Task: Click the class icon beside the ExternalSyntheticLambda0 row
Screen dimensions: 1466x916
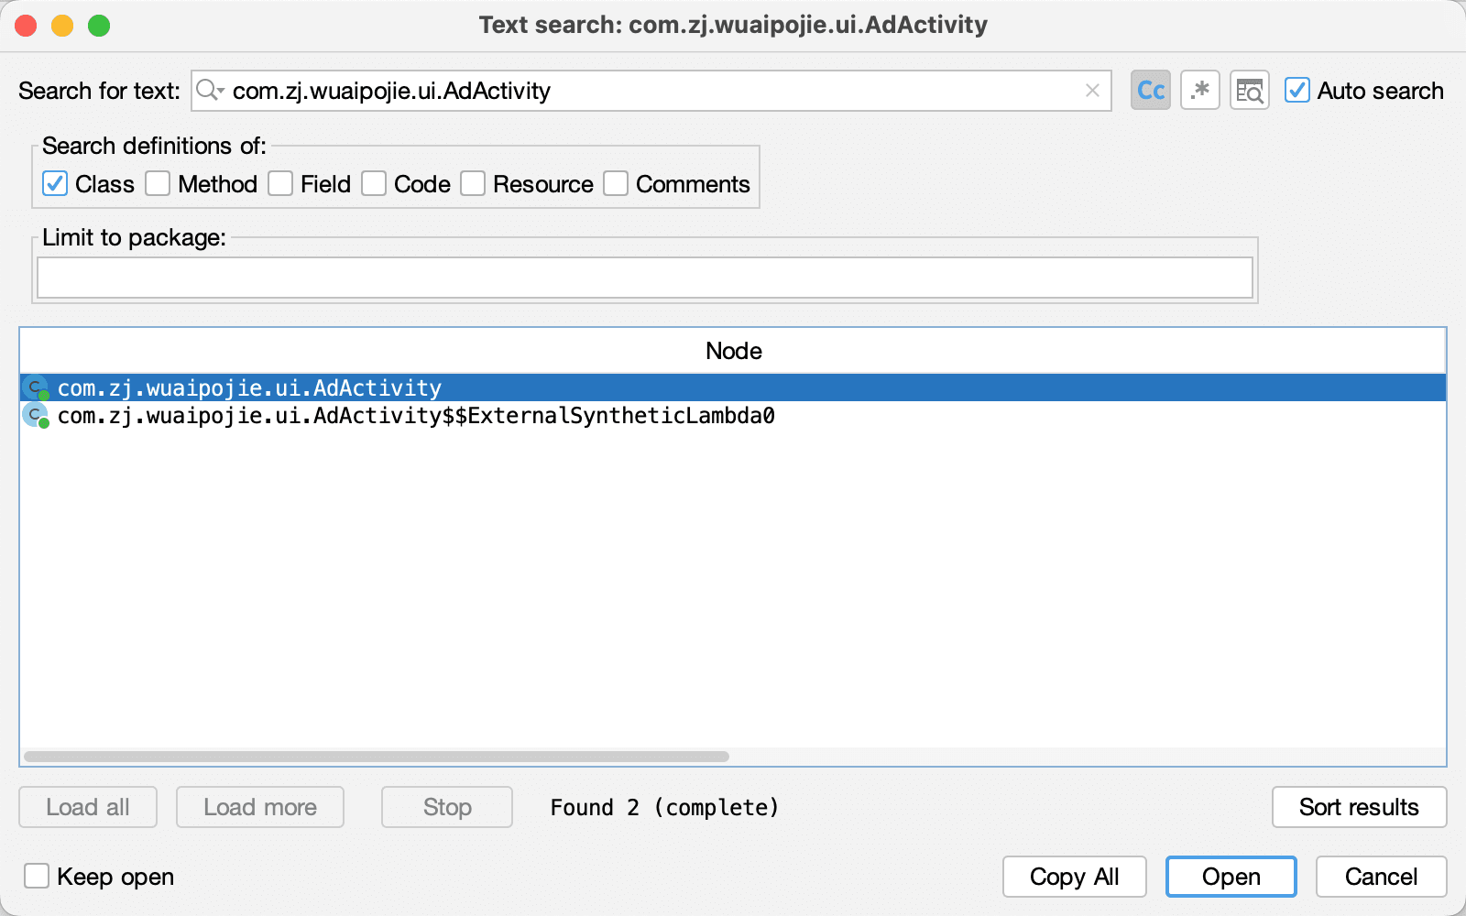Action: point(36,416)
